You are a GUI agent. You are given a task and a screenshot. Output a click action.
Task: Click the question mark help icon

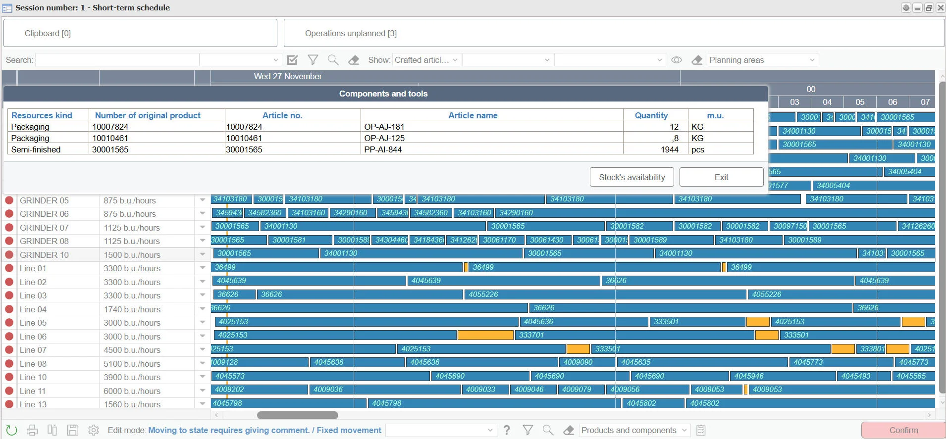pyautogui.click(x=507, y=430)
